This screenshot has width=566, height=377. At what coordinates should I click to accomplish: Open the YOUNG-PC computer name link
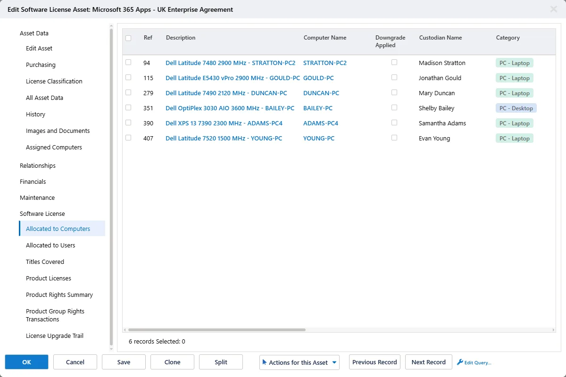click(319, 139)
